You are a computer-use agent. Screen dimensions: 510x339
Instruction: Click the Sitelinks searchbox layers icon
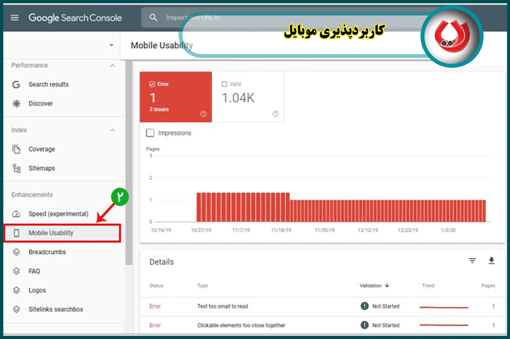[16, 309]
